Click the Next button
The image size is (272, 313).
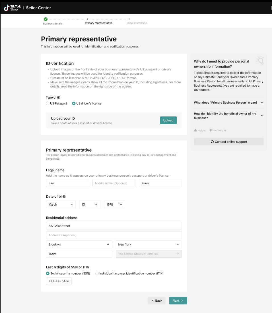(178, 301)
